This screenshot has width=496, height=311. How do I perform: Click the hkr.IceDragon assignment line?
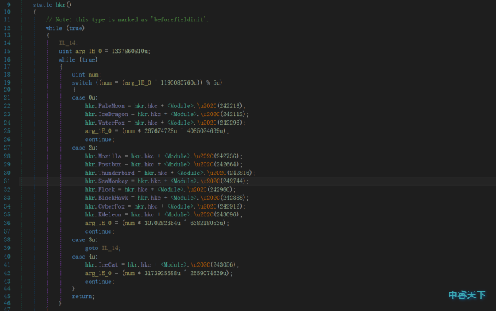click(x=167, y=114)
